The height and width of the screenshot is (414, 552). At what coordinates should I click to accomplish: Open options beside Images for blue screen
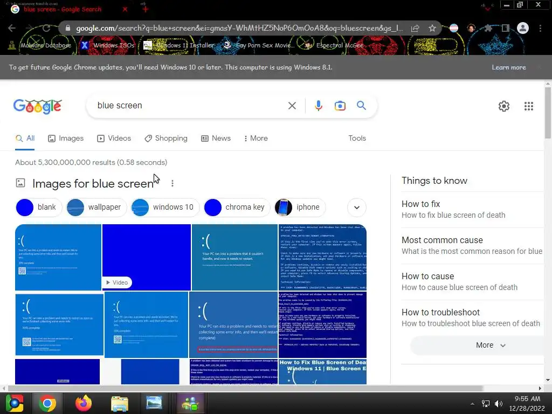[172, 183]
